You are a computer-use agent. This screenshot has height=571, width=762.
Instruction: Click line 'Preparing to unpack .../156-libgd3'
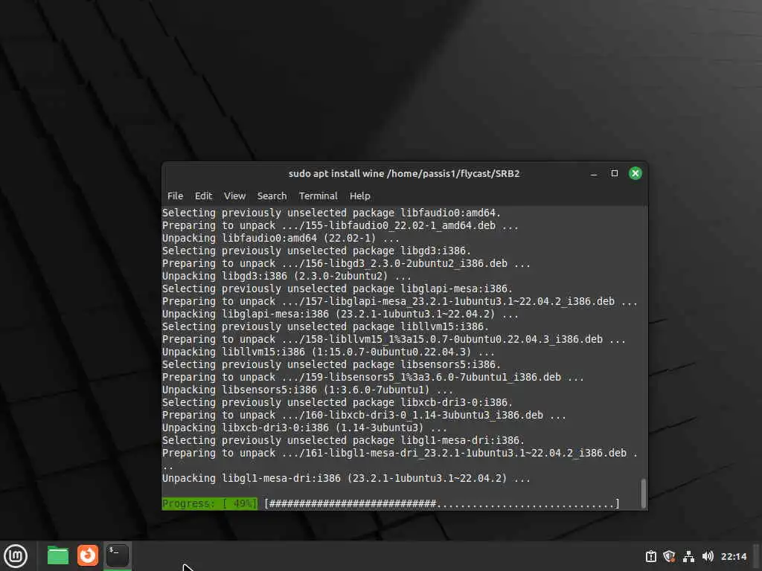tap(346, 264)
